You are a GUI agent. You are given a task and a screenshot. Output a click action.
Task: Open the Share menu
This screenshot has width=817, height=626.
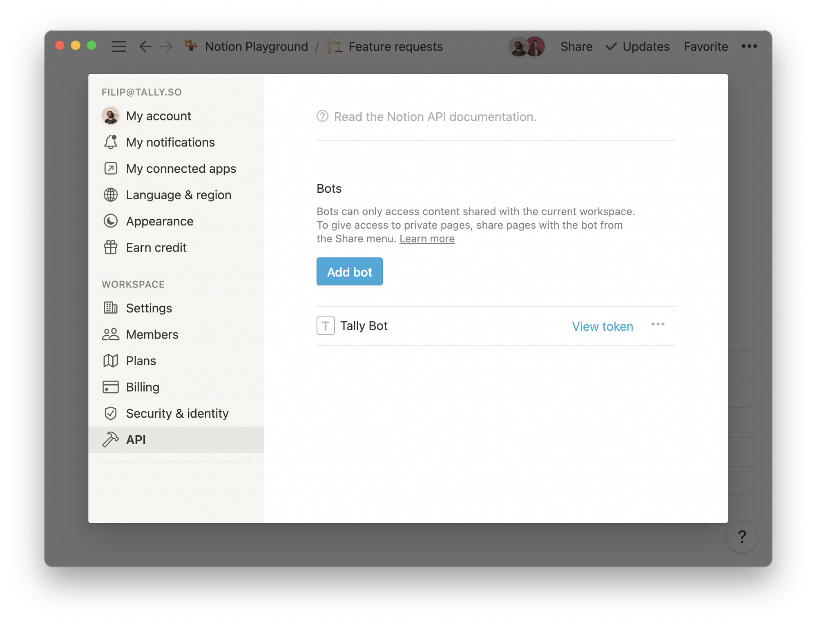point(576,47)
